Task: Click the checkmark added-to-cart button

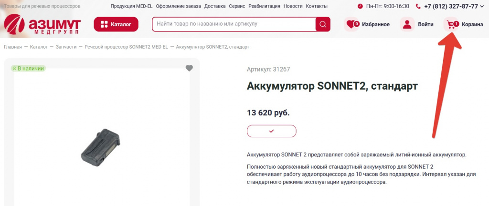Action: click(272, 131)
